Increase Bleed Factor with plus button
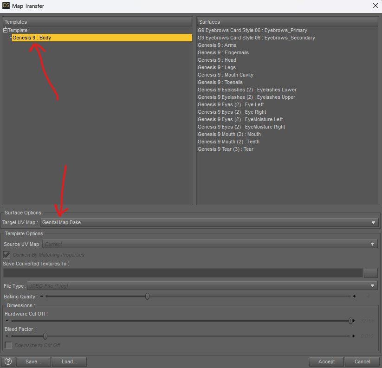382x368 pixels. click(353, 336)
